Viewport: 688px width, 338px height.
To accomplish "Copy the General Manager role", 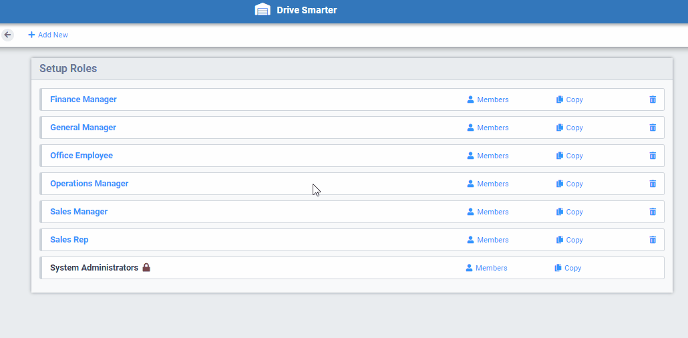I will click(570, 128).
